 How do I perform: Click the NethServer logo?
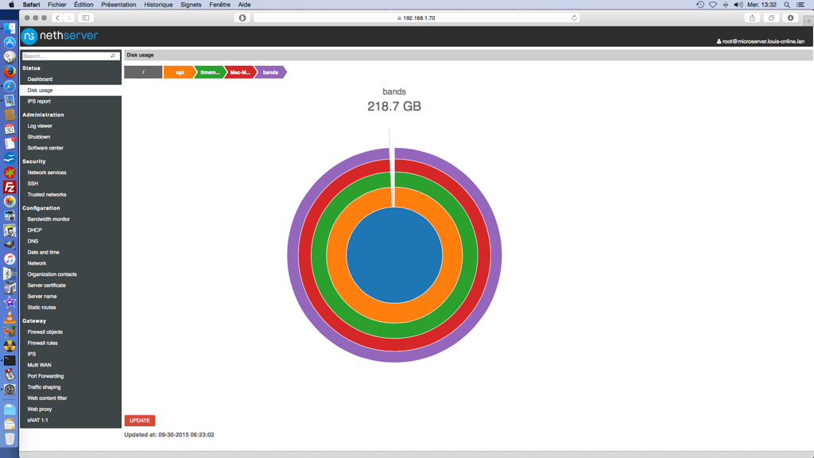tap(60, 37)
